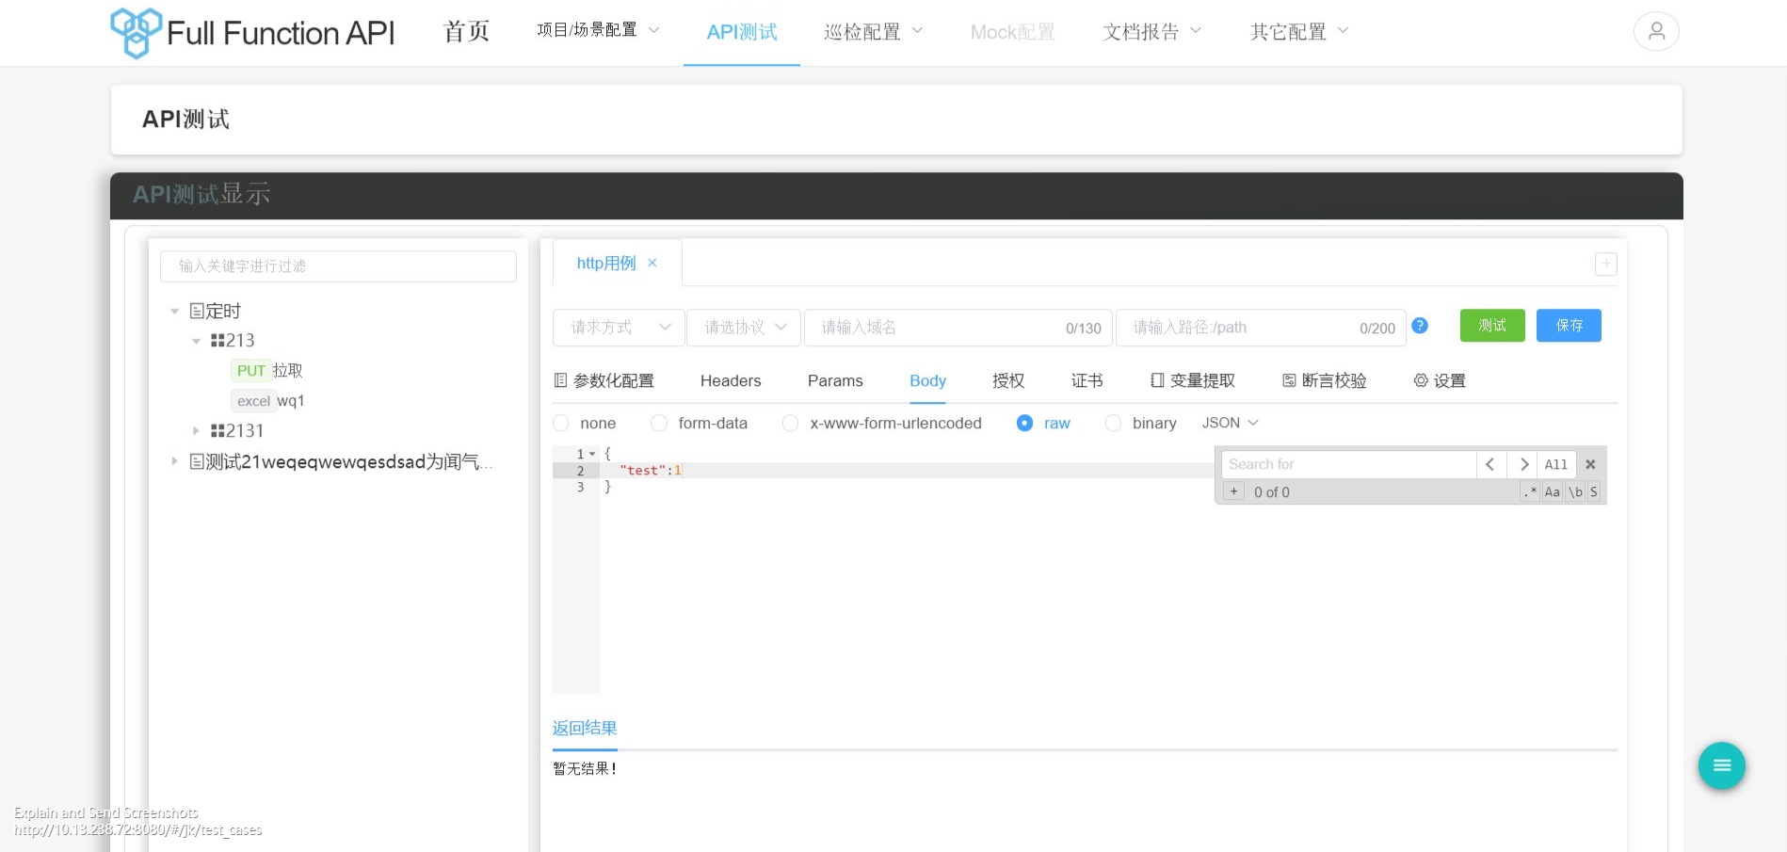Focus the 请输入路径 path input field
1787x852 pixels.
(x=1261, y=328)
